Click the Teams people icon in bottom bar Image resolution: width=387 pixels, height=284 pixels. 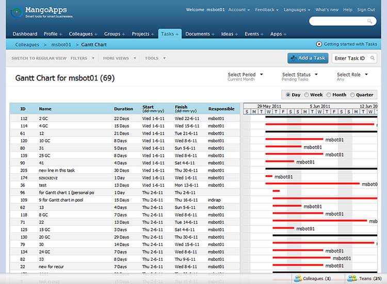click(352, 278)
